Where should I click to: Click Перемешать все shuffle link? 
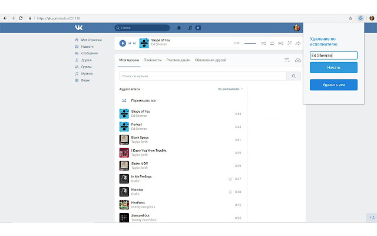[143, 101]
